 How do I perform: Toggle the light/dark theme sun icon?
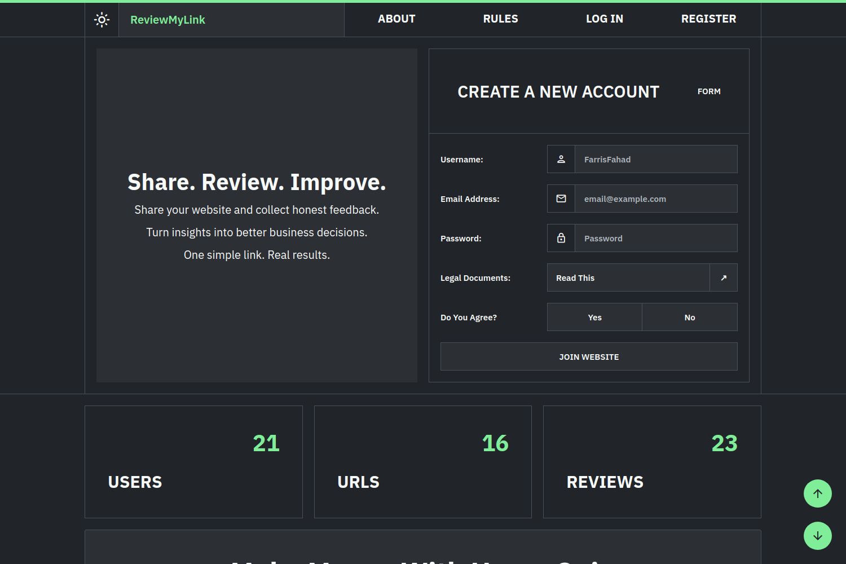click(102, 20)
